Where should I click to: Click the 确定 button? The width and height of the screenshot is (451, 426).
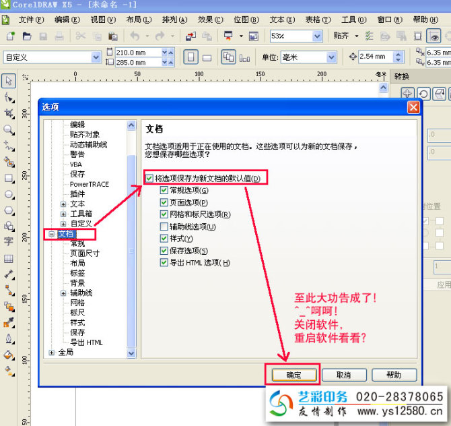click(293, 375)
